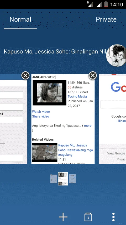Tap the main video thumbnail of girl
This screenshot has height=225, width=126.
50,93
